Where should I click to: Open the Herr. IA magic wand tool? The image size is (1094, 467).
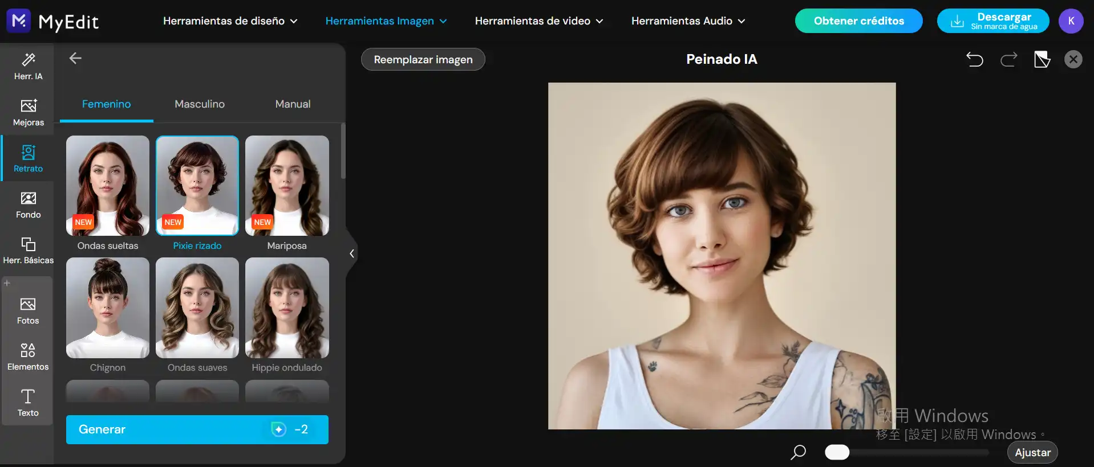28,67
